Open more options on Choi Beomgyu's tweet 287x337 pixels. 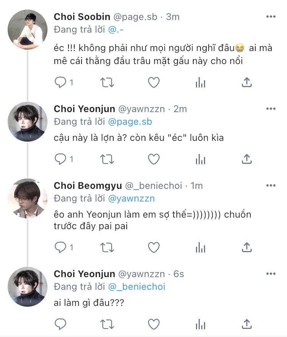coord(271,186)
